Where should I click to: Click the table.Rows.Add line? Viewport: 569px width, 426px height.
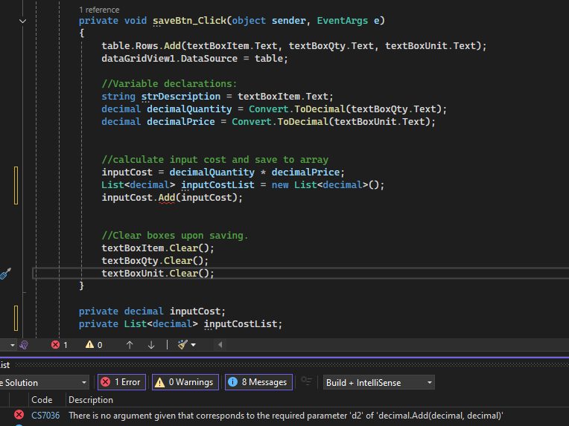pos(294,45)
